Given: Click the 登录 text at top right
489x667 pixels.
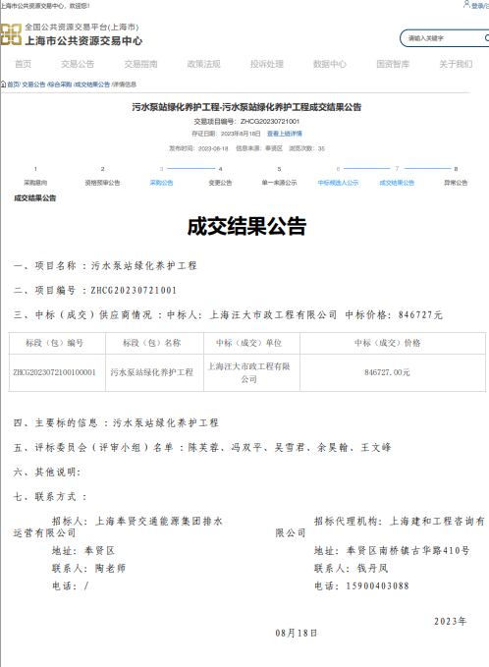Looking at the screenshot, I should point(480,6).
